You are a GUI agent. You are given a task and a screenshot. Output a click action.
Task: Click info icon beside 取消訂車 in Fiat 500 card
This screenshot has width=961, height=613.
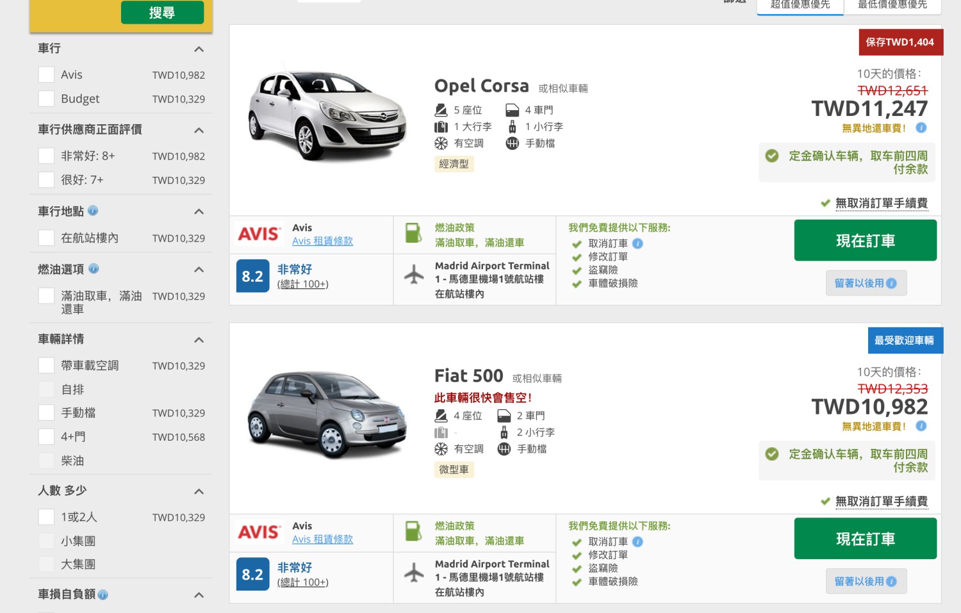pos(637,542)
